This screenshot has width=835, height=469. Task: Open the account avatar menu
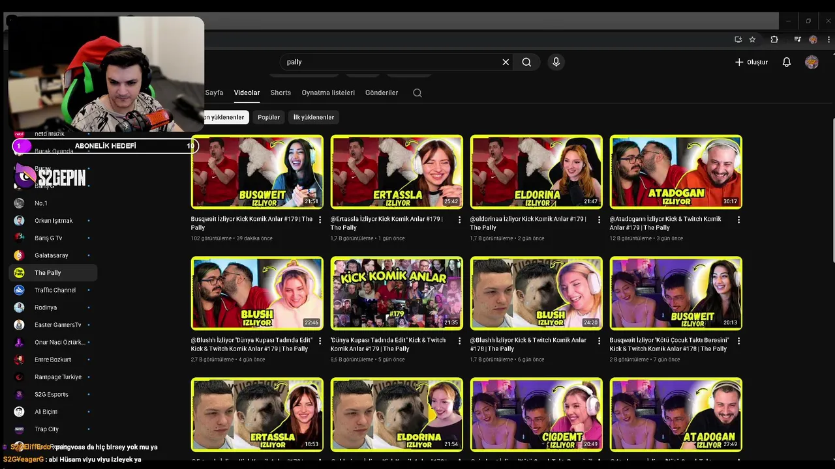point(812,62)
